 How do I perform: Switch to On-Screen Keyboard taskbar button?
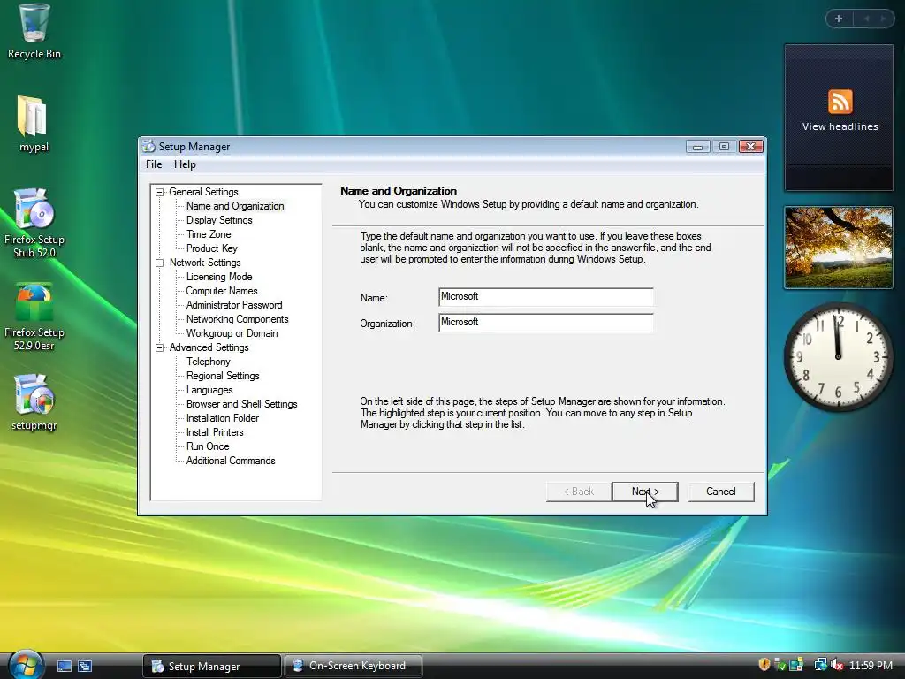pyautogui.click(x=354, y=666)
